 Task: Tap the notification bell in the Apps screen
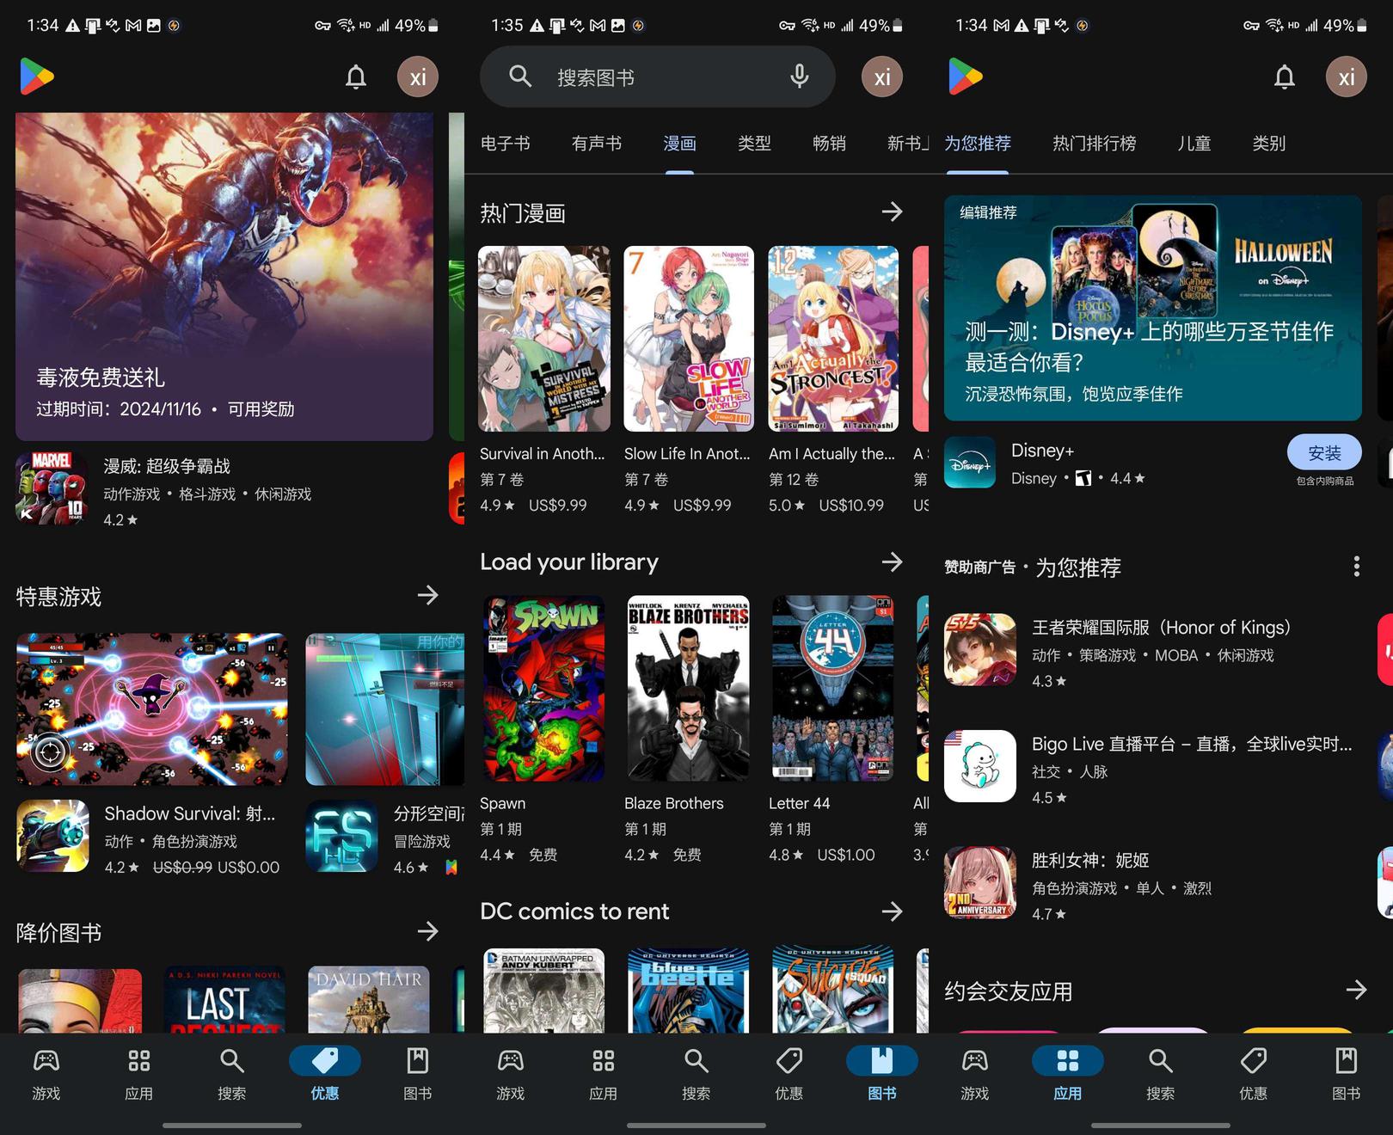tap(1285, 77)
